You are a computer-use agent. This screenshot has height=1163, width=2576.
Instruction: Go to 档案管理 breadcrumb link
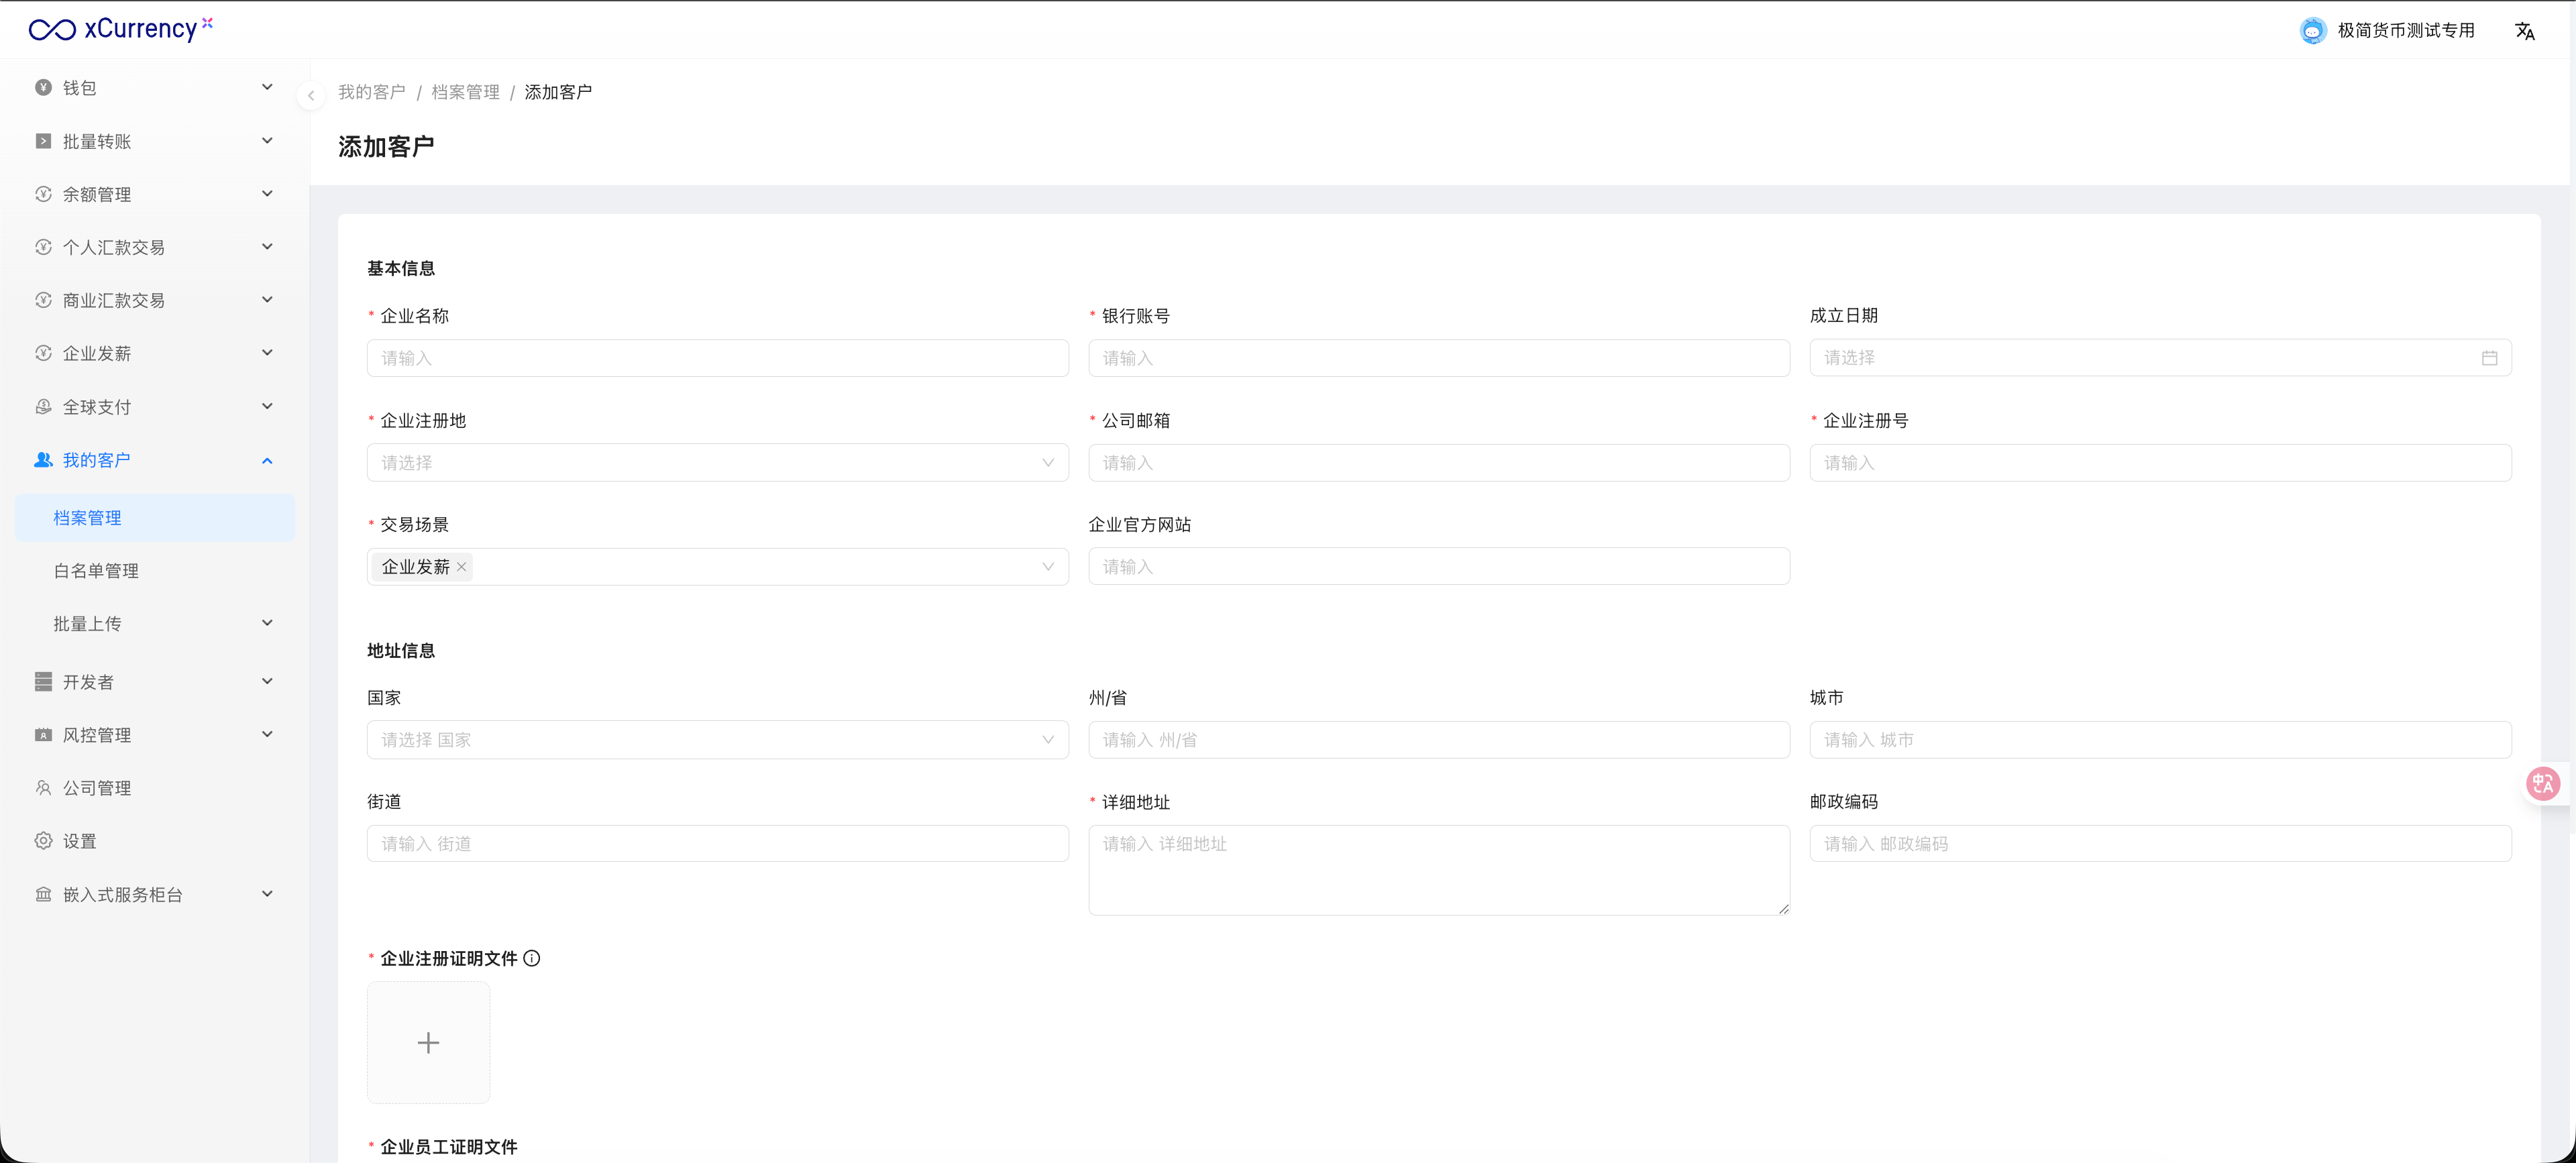tap(465, 92)
